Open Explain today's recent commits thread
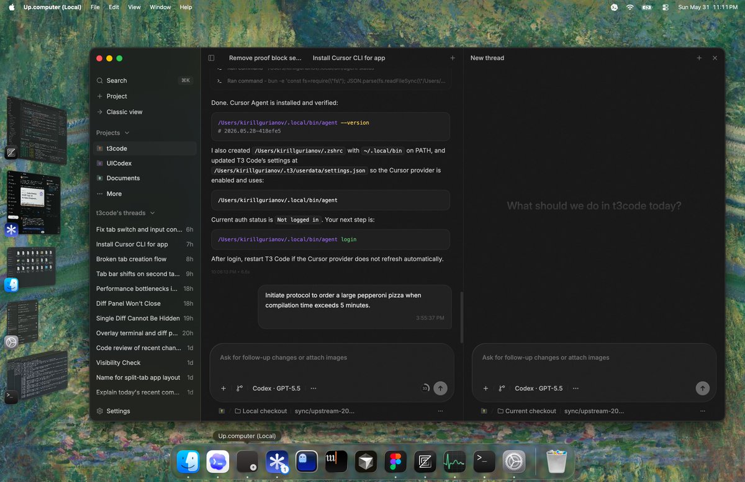The width and height of the screenshot is (745, 482). coord(144,392)
